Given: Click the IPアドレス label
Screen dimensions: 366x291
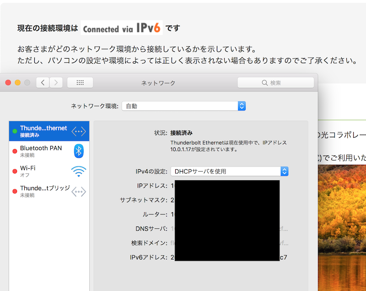Looking at the screenshot, I should (x=152, y=186).
